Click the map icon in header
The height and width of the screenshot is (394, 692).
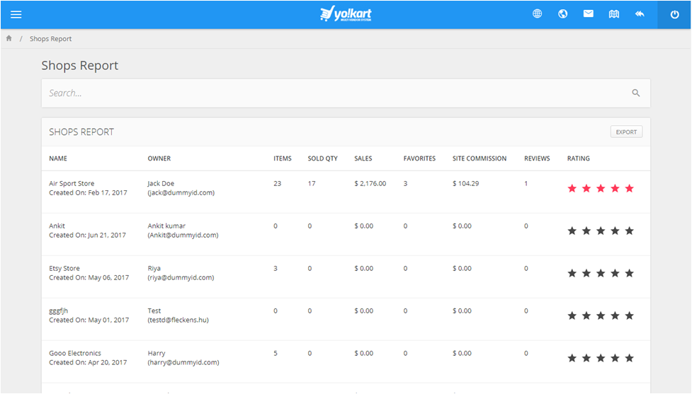(614, 14)
